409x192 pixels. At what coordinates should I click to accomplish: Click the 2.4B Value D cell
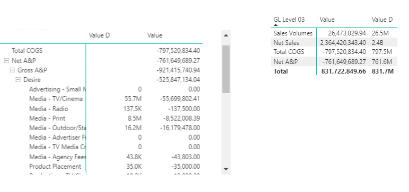377,42
